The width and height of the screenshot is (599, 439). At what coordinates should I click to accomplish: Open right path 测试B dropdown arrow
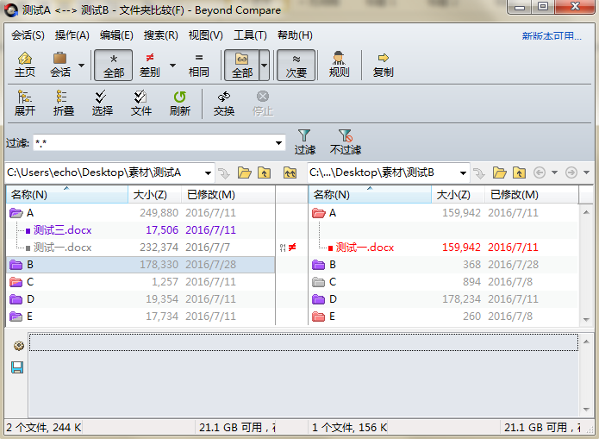[x=463, y=173]
